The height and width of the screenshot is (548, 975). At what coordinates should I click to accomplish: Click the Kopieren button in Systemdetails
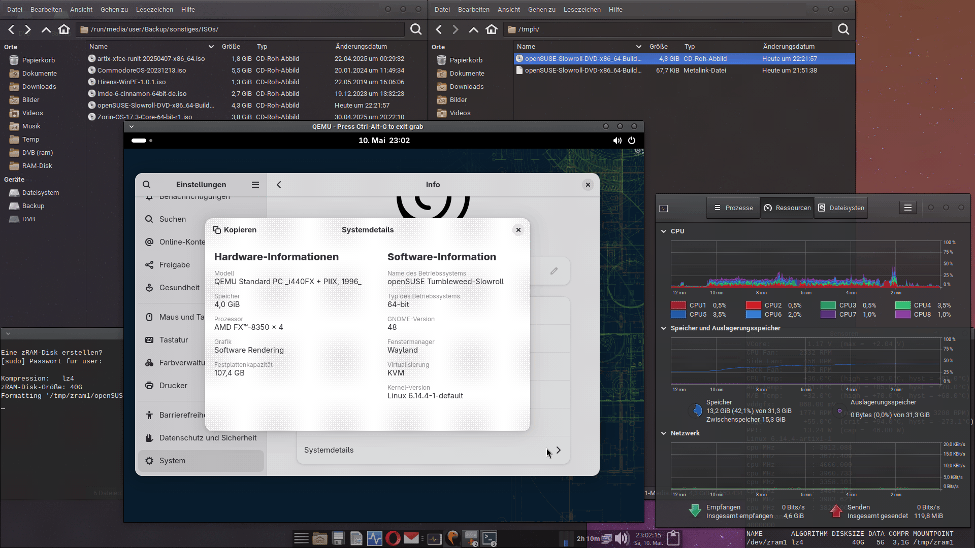click(235, 230)
